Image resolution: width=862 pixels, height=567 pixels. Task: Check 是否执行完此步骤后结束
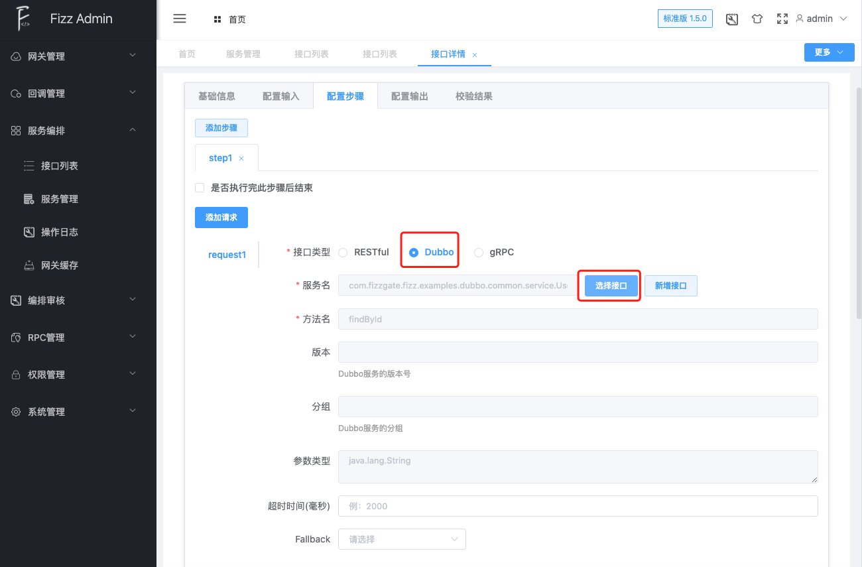pos(199,187)
